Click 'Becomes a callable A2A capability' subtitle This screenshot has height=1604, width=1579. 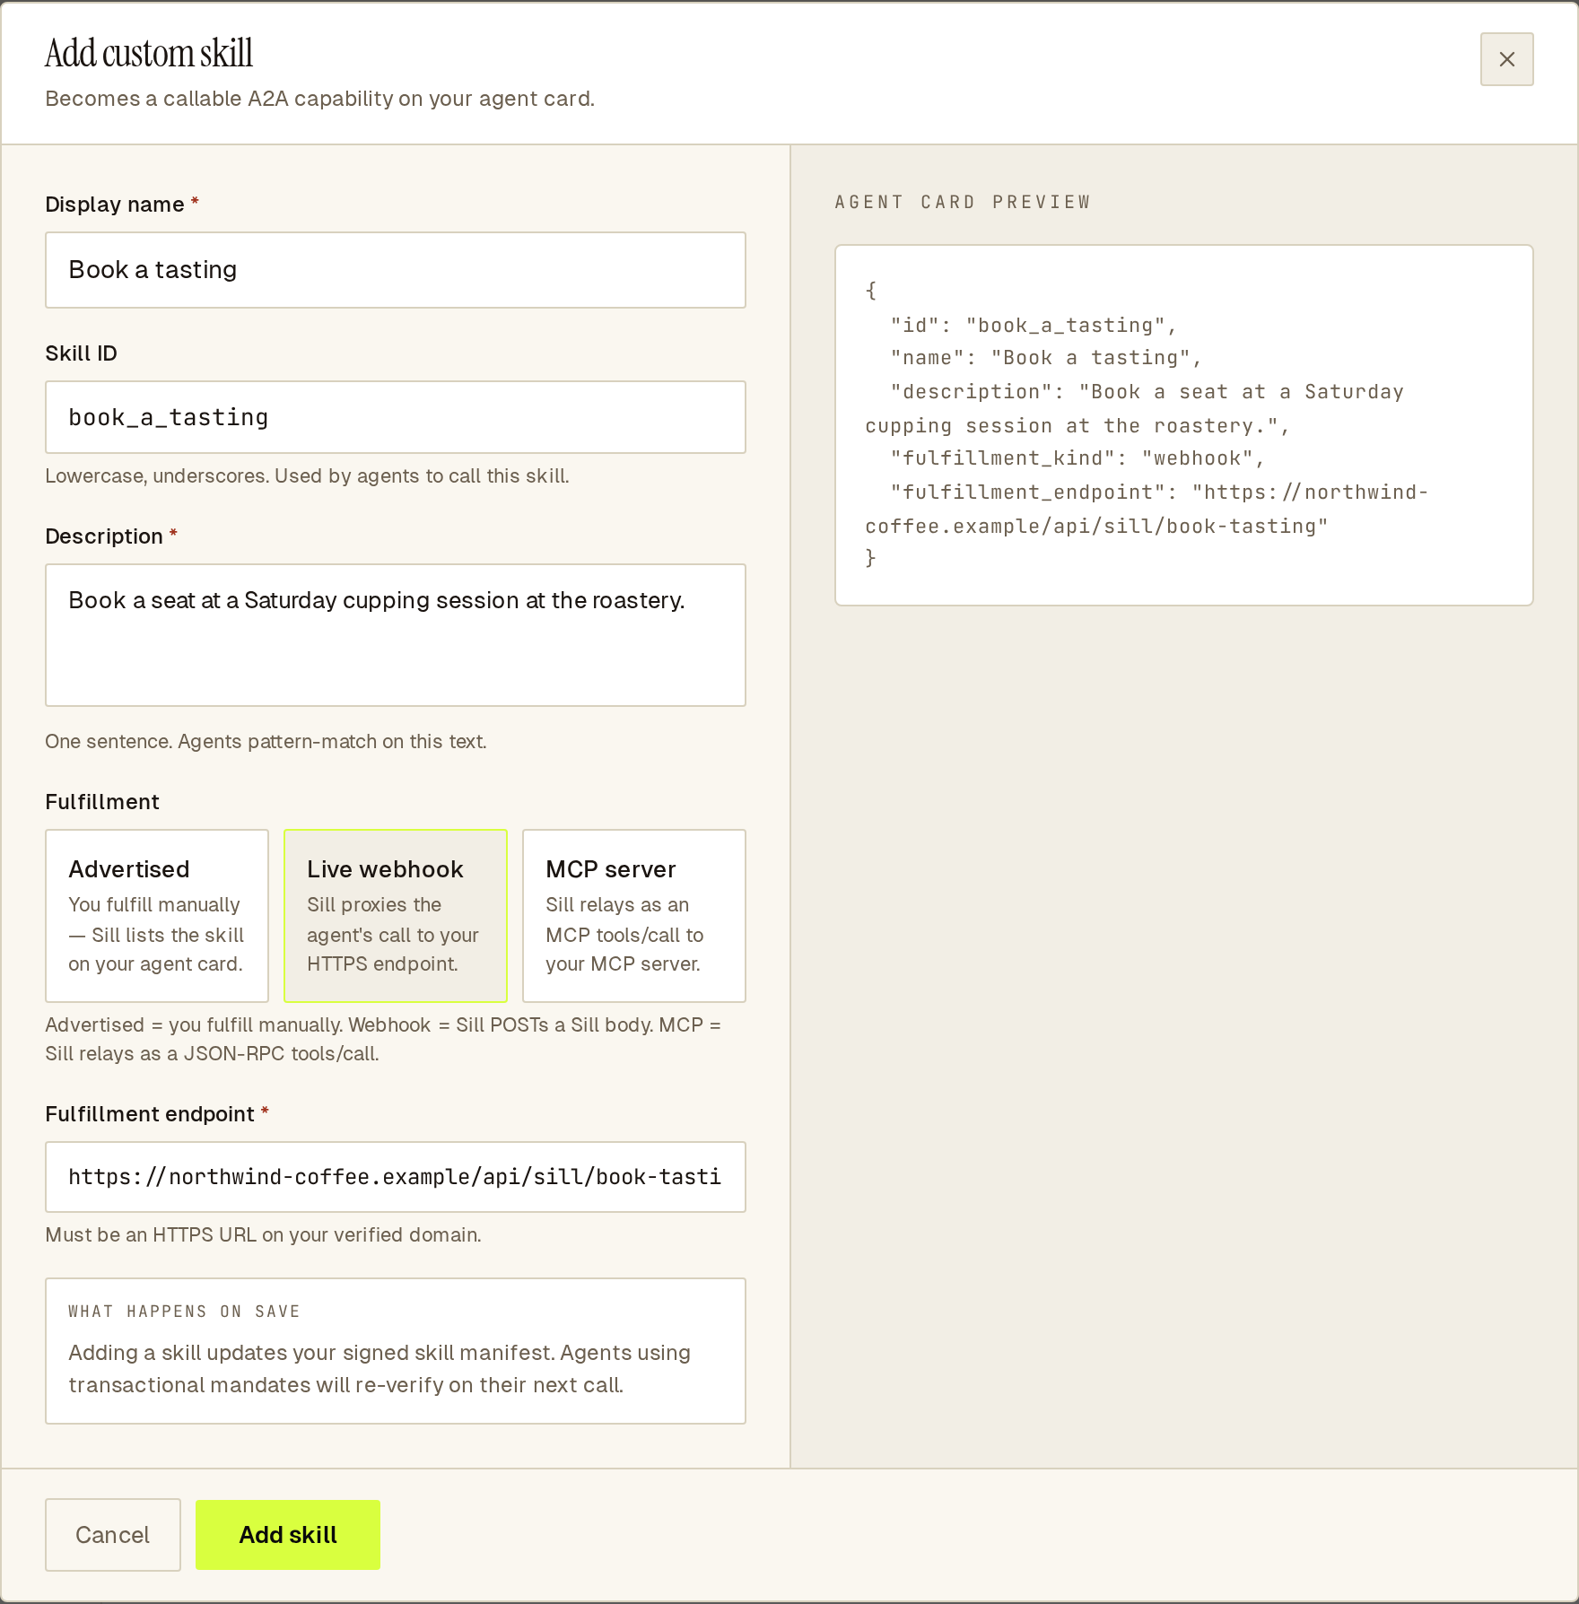click(x=319, y=99)
